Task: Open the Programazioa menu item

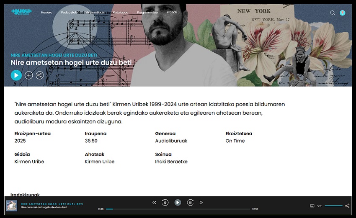Action: (147, 13)
